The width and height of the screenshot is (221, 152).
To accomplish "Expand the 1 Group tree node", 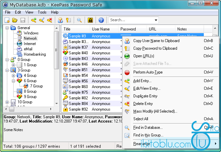I will [x=13, y=65].
